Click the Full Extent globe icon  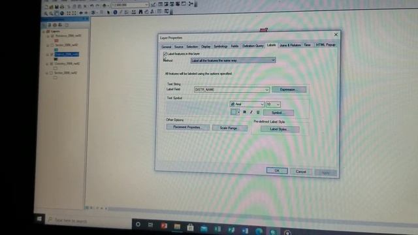(62, 13)
